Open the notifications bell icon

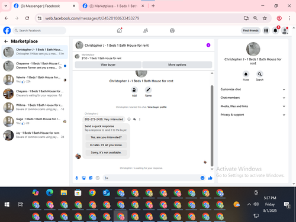pos(275,31)
